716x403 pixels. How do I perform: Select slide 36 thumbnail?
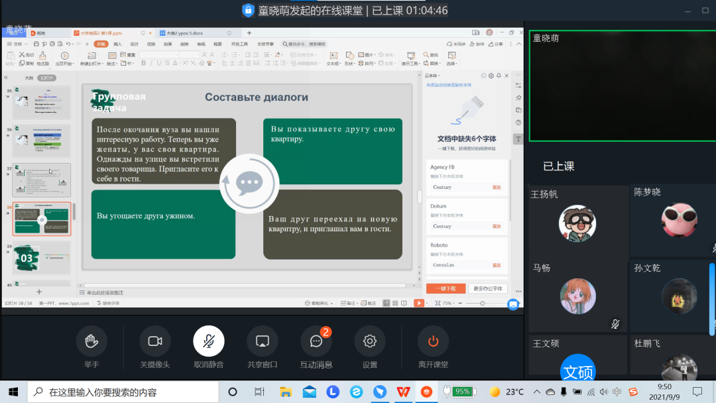42,141
